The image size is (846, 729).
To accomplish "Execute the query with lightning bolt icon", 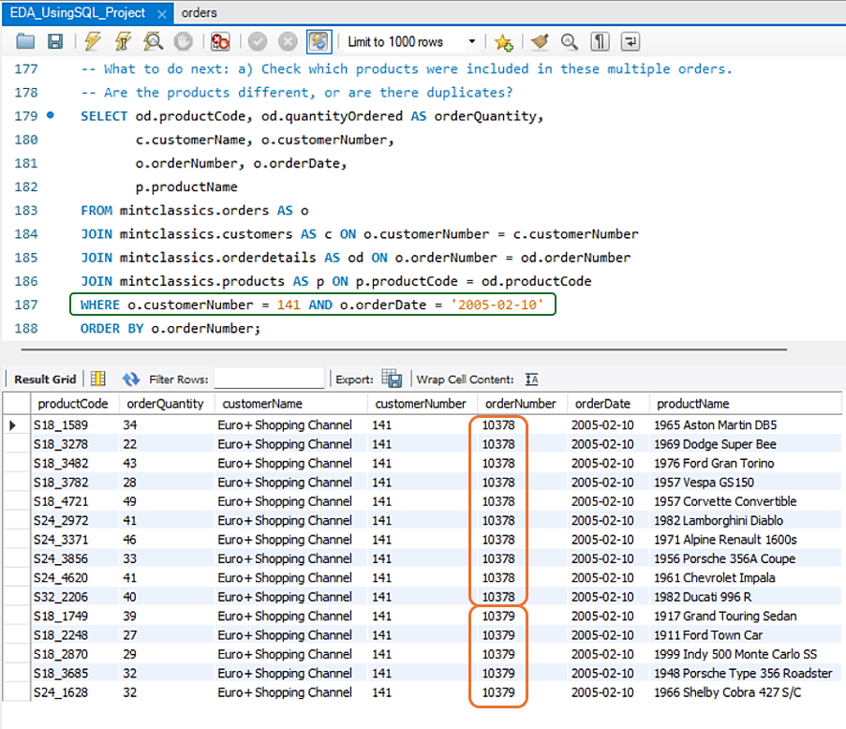I will tap(93, 41).
